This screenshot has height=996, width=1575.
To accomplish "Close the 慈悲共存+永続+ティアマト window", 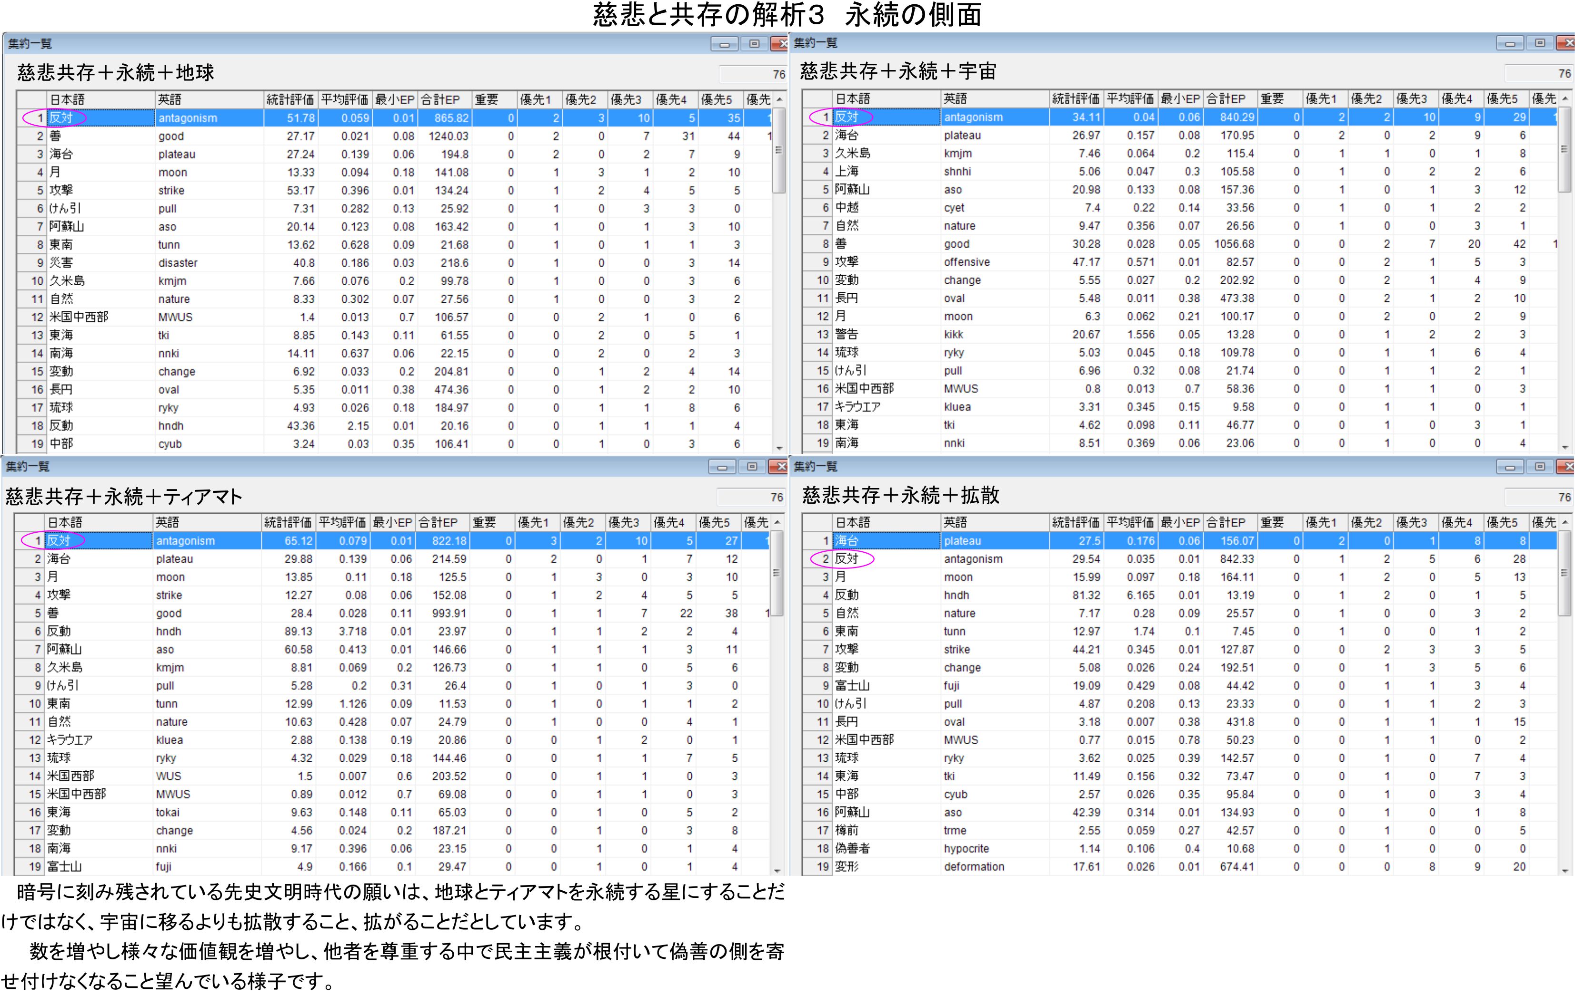I will [x=780, y=467].
